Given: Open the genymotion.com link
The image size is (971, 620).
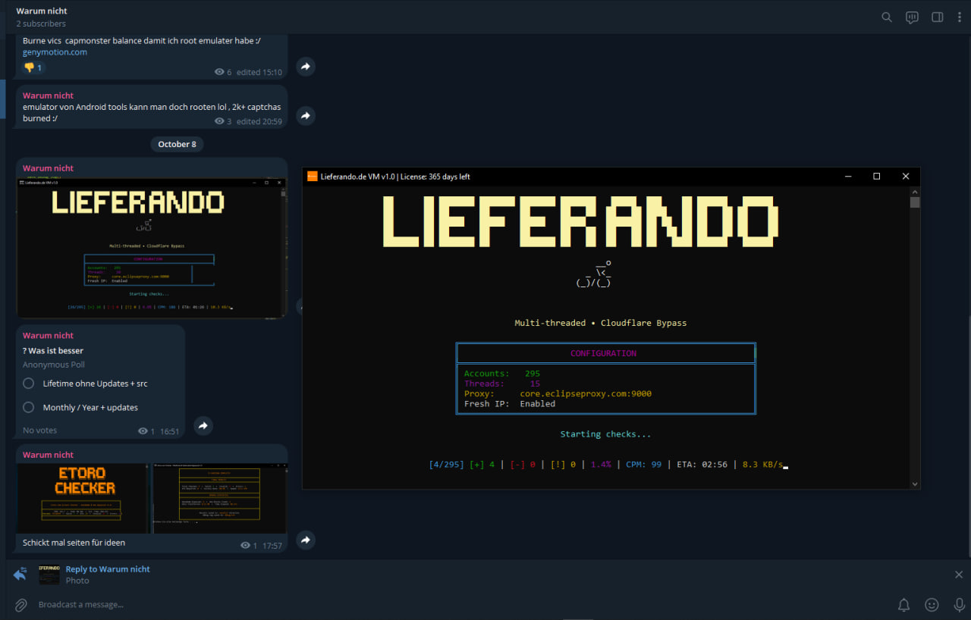Looking at the screenshot, I should pyautogui.click(x=55, y=52).
